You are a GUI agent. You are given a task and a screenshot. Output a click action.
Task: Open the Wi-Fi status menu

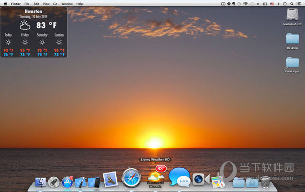246,4
